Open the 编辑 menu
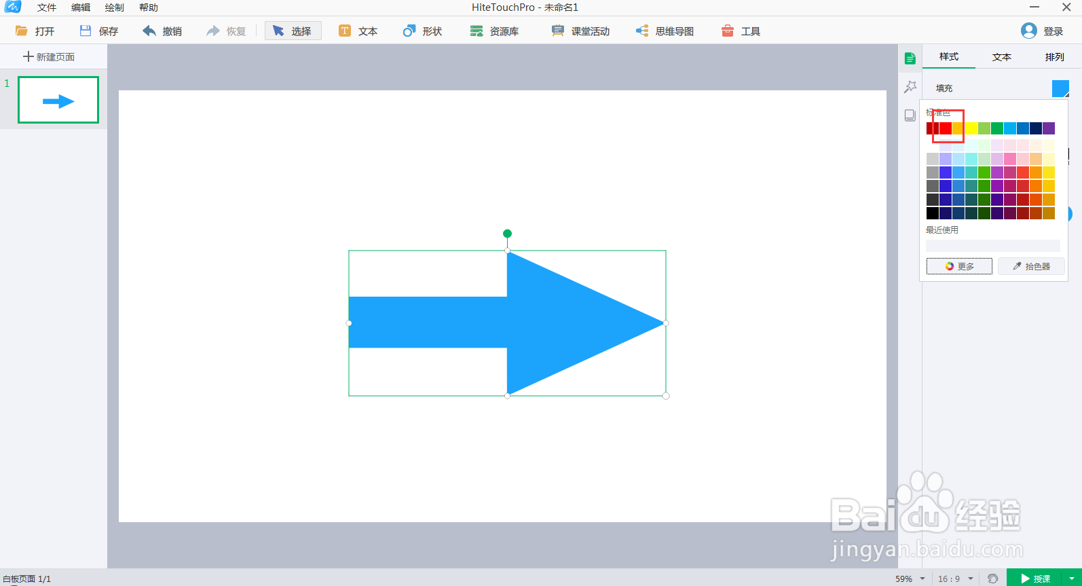This screenshot has height=586, width=1082. tap(81, 7)
